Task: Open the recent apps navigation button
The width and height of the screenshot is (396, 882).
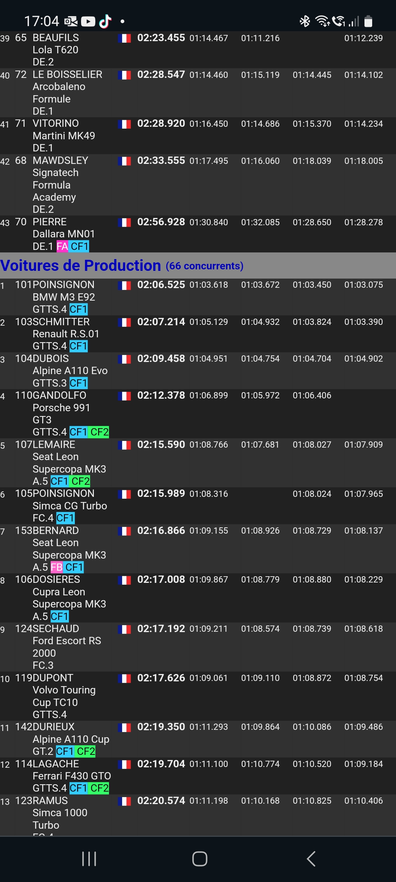Action: [x=89, y=859]
